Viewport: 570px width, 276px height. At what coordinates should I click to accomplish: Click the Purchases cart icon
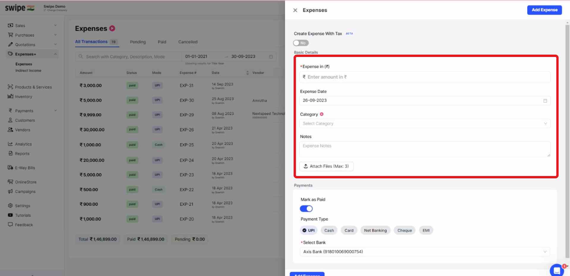pos(10,35)
